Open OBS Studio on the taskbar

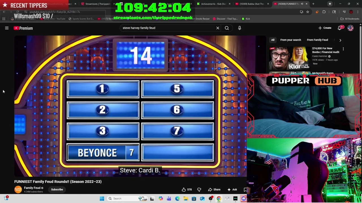click(210, 198)
